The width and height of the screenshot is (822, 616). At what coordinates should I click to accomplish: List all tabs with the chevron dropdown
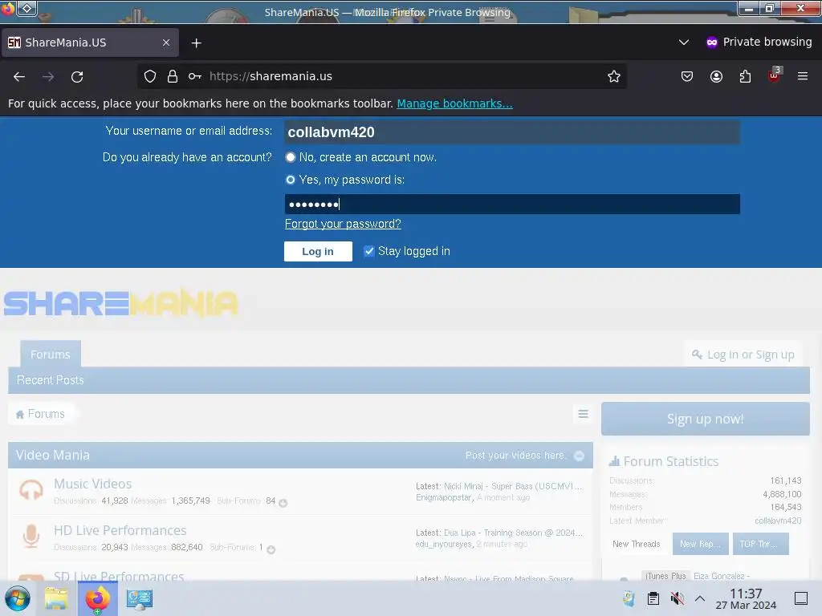tap(684, 43)
